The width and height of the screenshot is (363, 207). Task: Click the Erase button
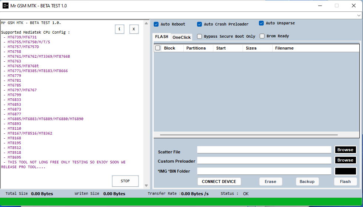click(270, 181)
